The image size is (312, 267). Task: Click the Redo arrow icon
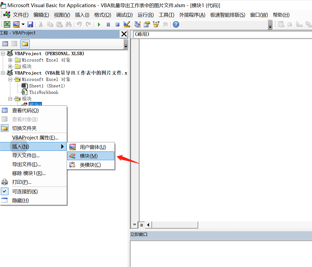pos(88,25)
